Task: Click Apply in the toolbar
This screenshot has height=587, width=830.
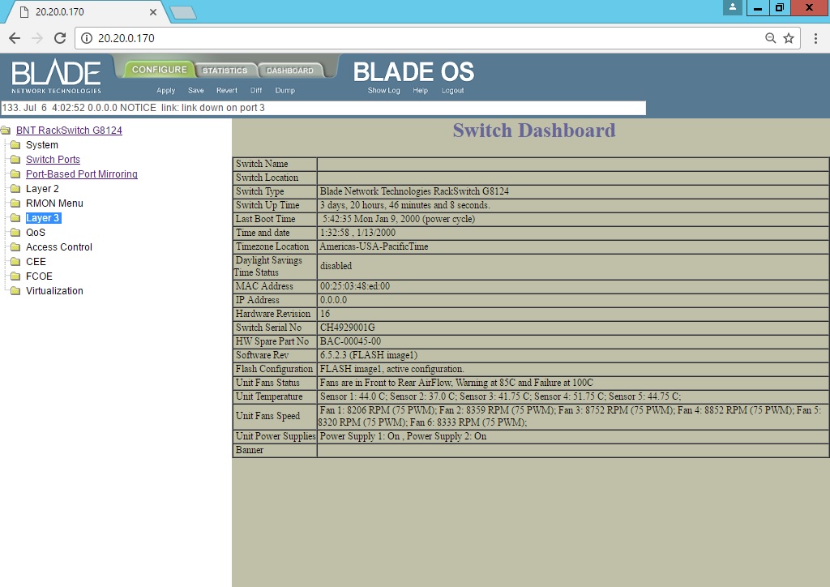Action: [x=165, y=91]
